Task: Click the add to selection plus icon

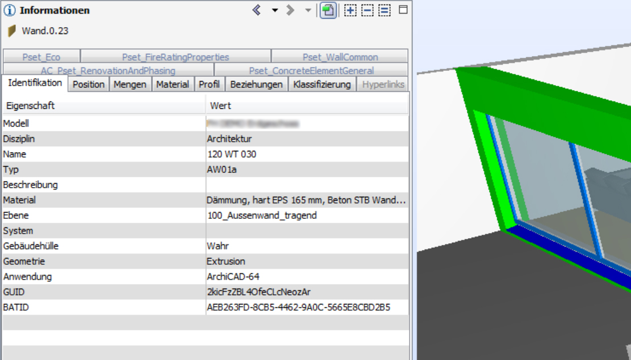Action: [350, 10]
